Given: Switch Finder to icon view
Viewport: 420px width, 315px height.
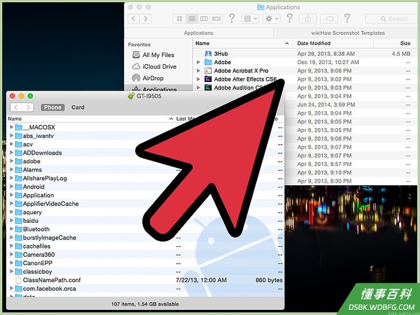Looking at the screenshot, I should (179, 18).
